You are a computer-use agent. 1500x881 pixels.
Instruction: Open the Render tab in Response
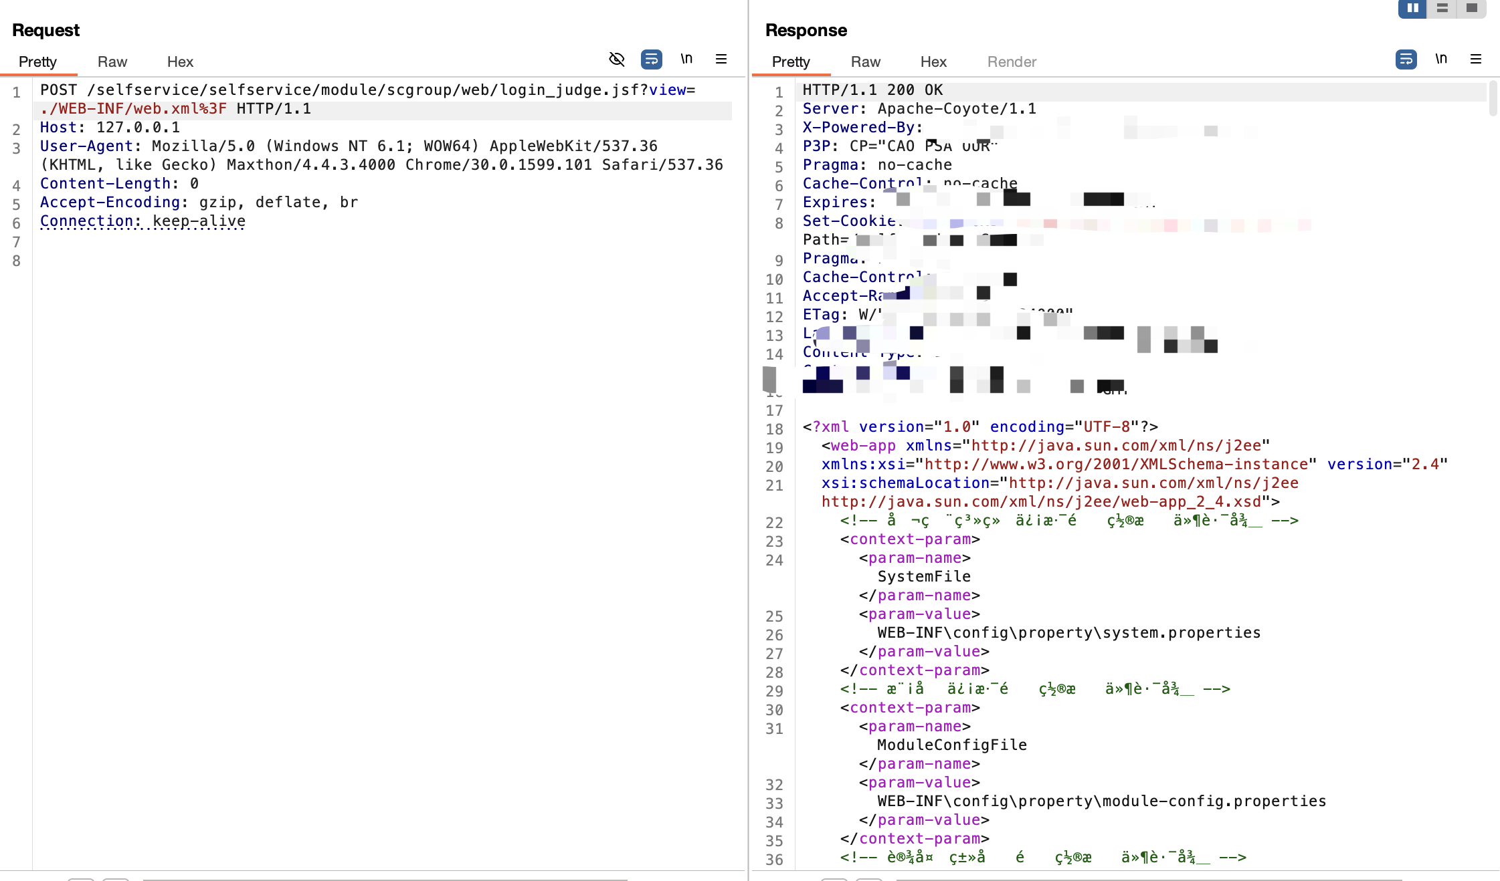coord(1012,61)
